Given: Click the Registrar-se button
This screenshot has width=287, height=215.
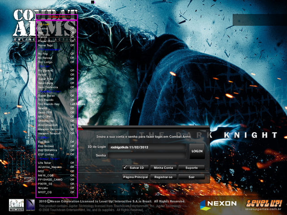Looking at the screenshot, I should point(163,177).
